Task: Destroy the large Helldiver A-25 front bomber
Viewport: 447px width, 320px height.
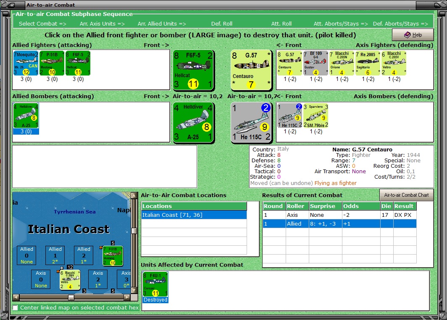Action: pos(194,122)
